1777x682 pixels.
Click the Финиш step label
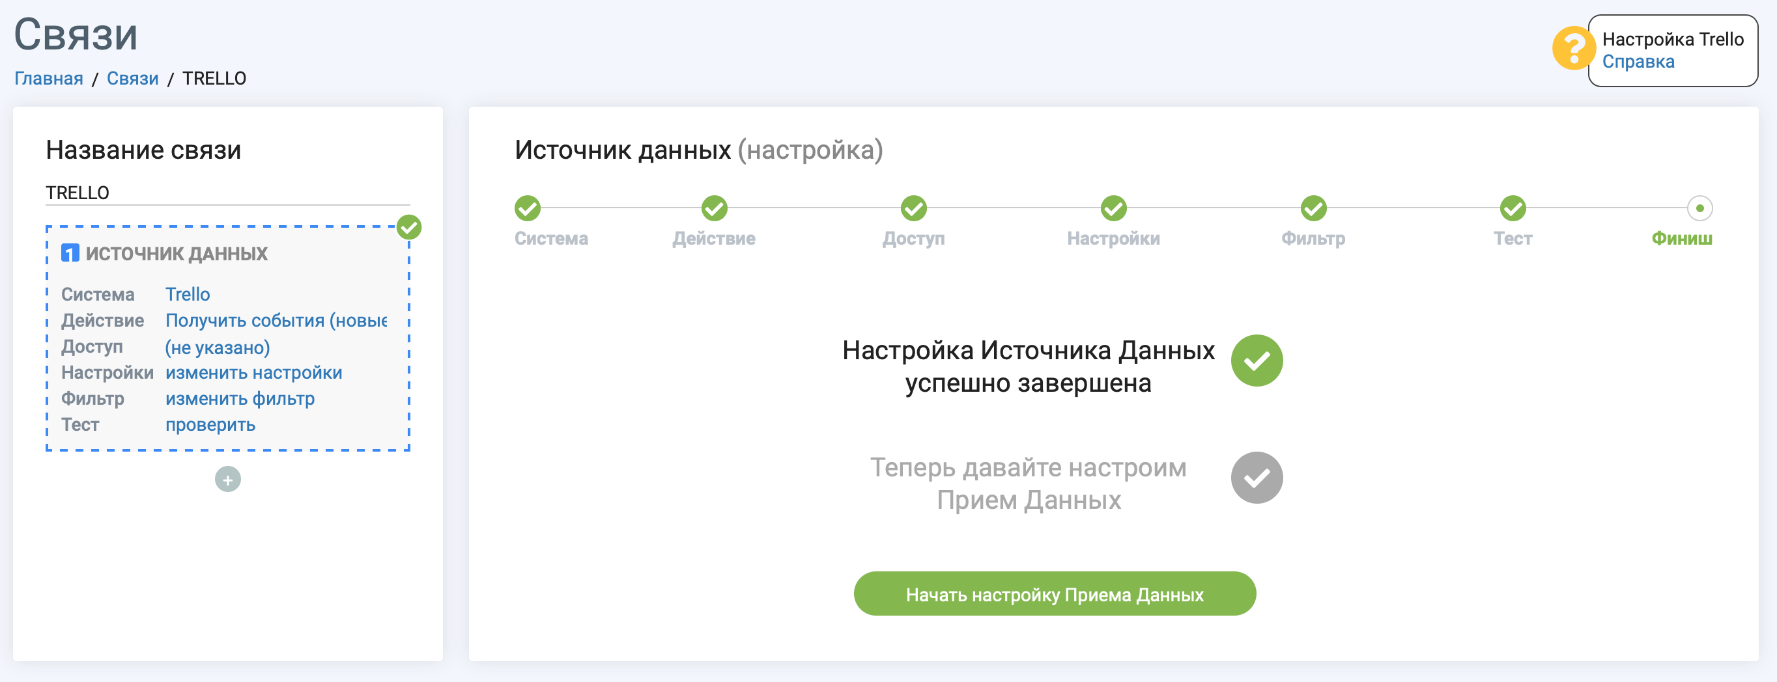pos(1682,239)
